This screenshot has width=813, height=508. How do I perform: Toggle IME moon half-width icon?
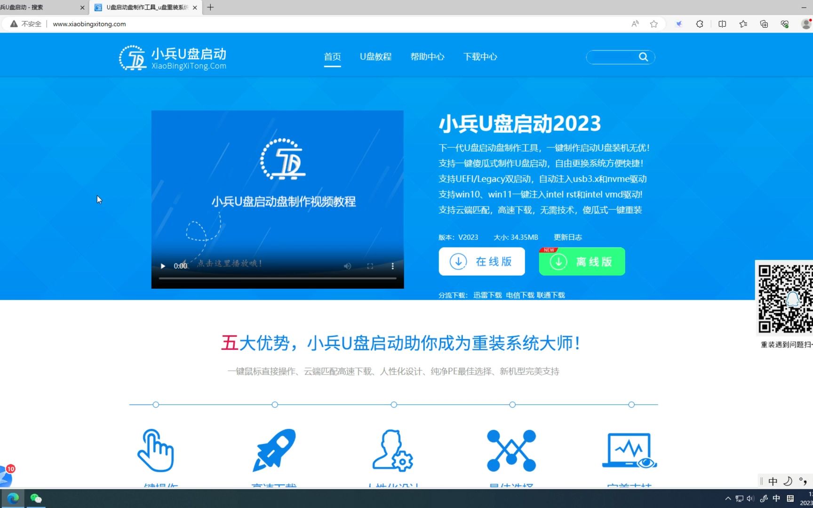click(788, 481)
